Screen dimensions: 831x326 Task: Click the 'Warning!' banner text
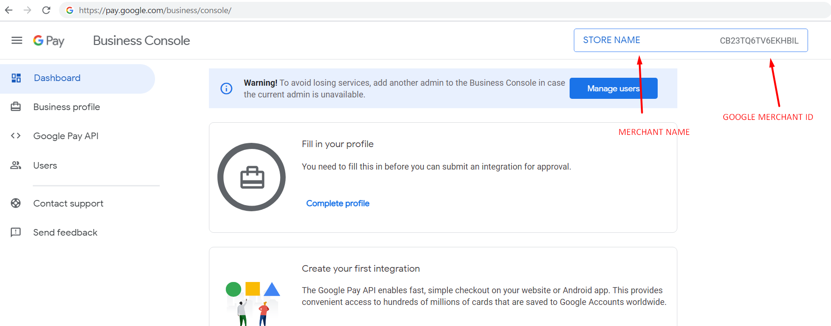click(x=260, y=83)
